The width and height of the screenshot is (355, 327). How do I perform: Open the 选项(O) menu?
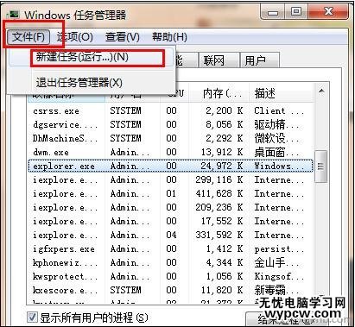point(75,37)
